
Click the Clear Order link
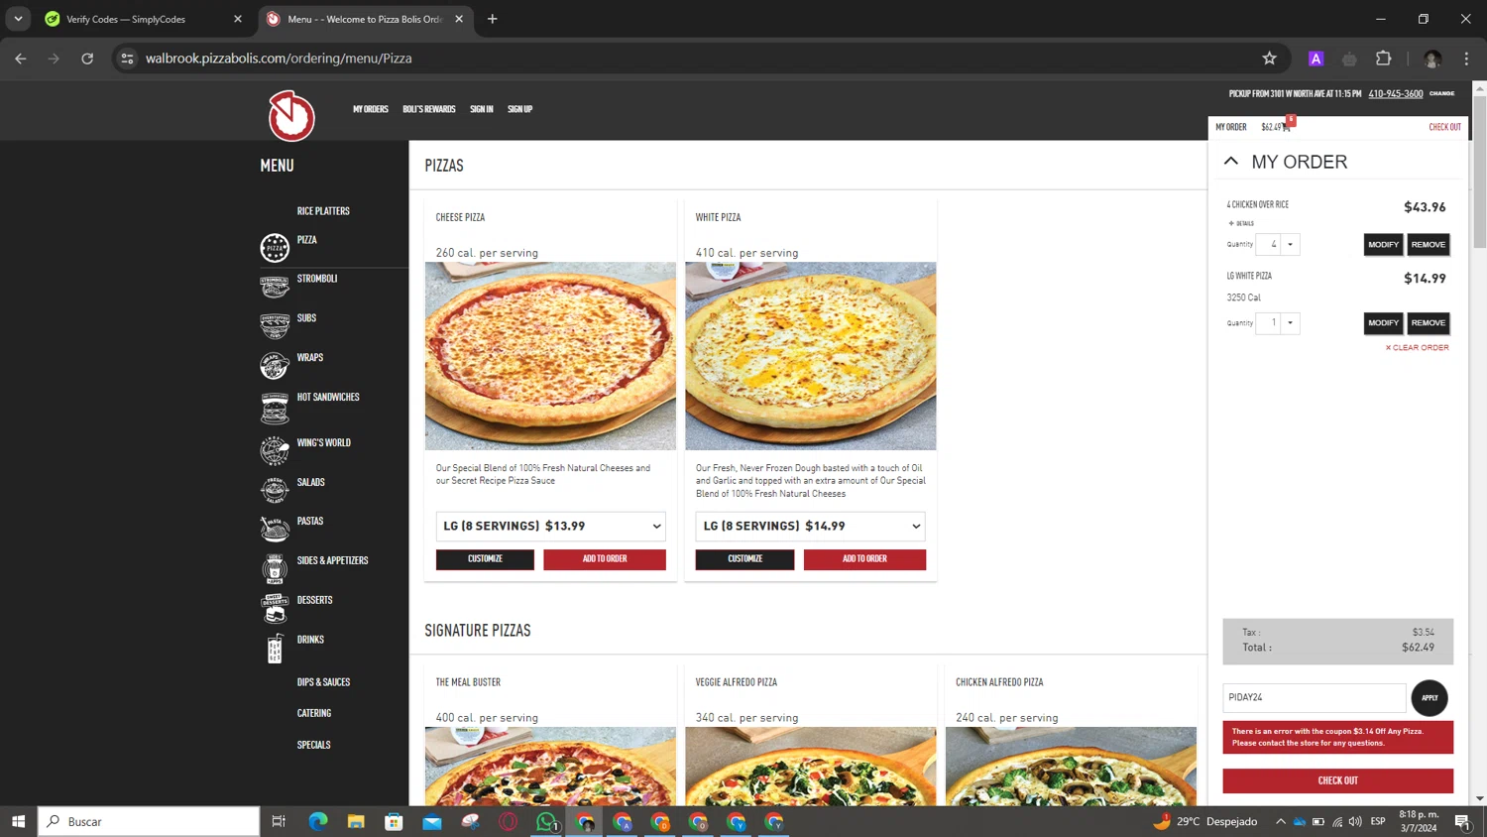(1418, 348)
